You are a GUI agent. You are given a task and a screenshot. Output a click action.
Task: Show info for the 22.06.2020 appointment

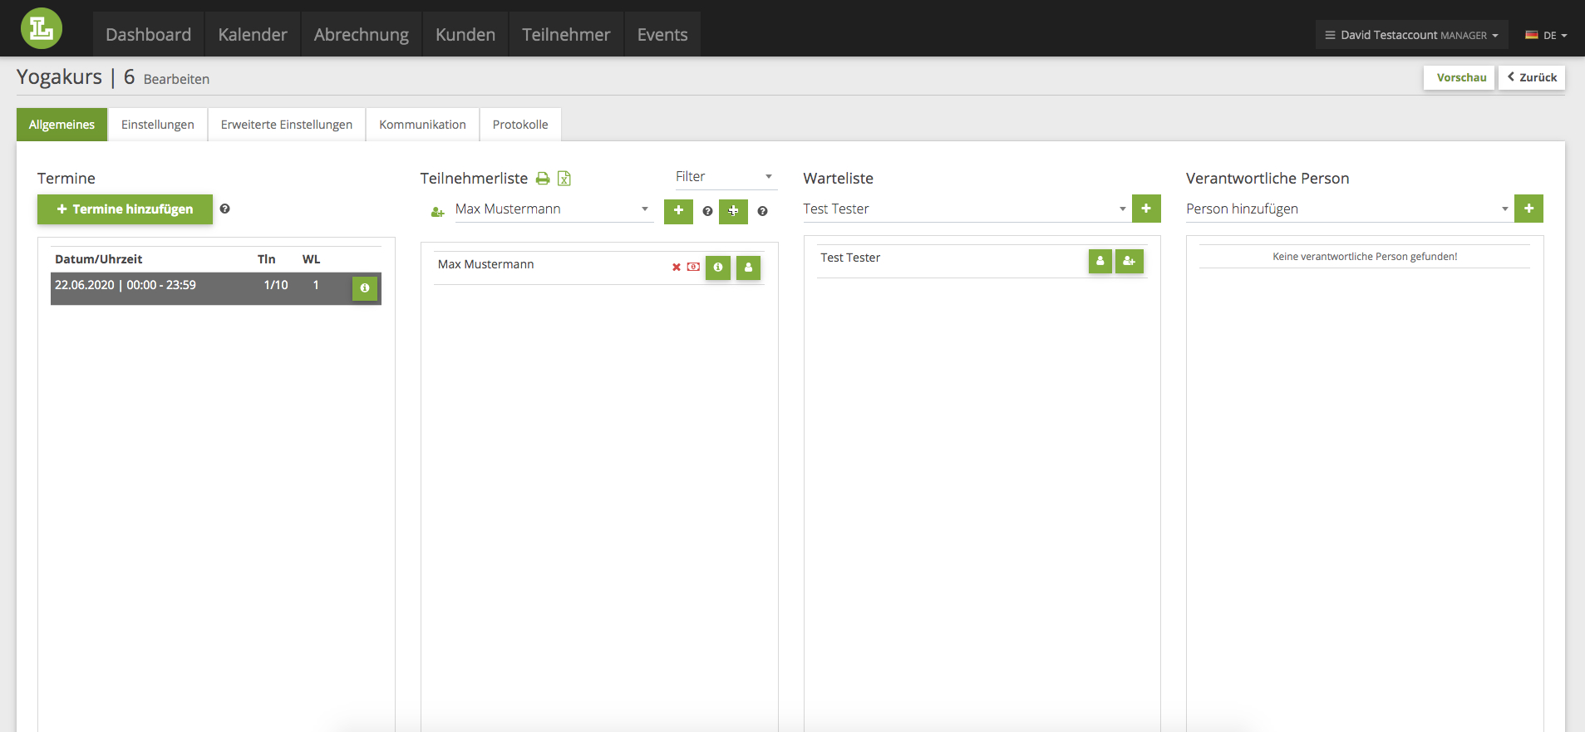(x=365, y=288)
